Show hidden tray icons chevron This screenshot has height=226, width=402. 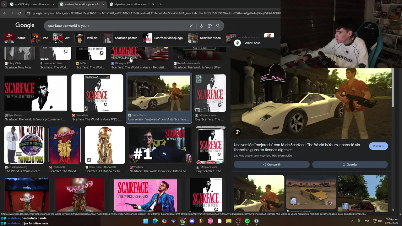click(x=352, y=221)
